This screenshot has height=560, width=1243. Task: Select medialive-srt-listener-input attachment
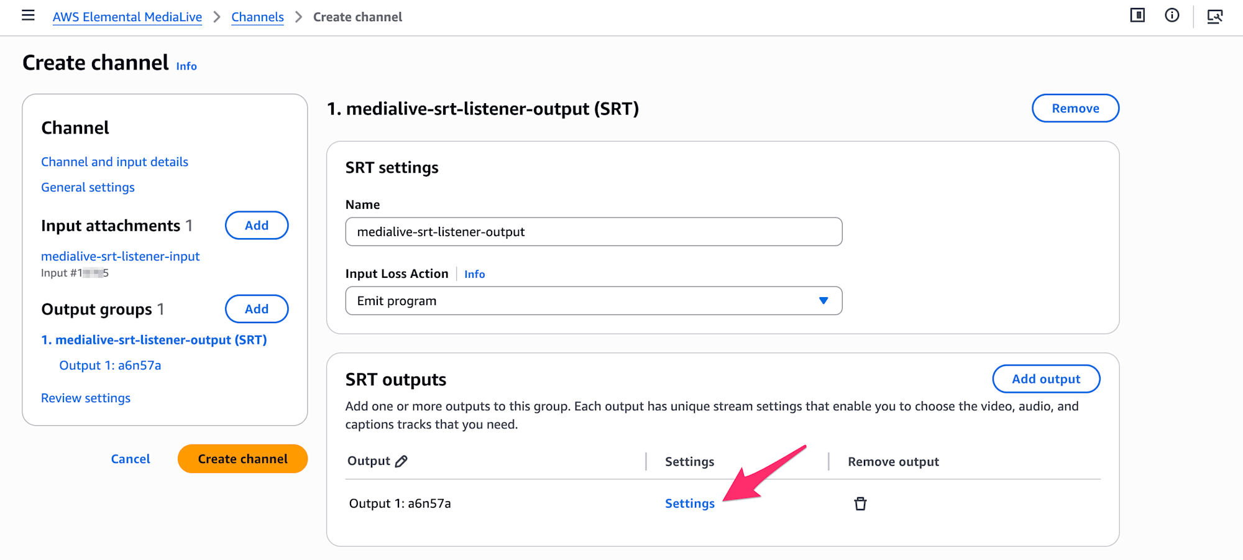point(120,256)
